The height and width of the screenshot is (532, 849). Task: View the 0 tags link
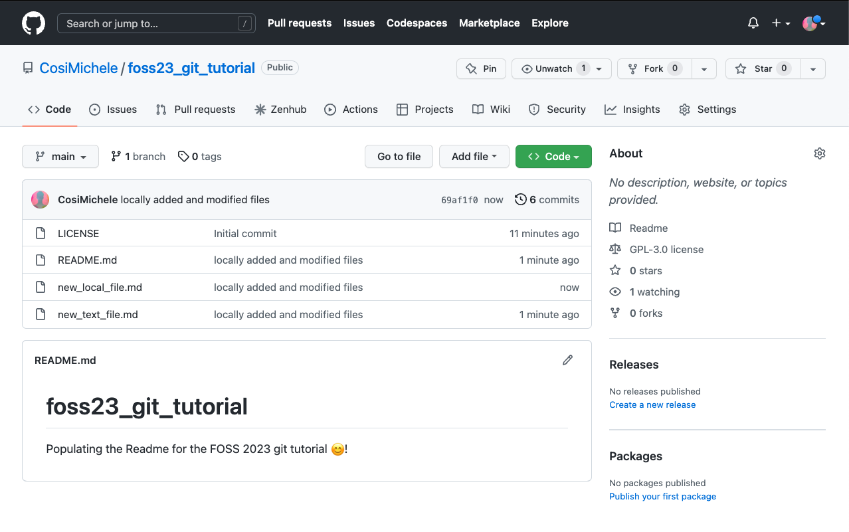coord(200,157)
